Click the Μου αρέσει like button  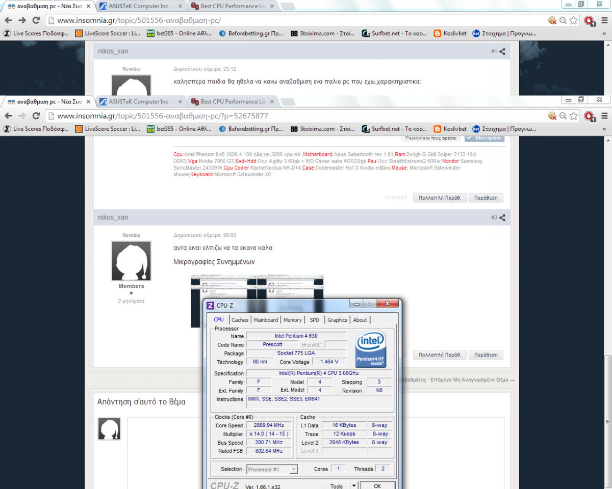[484, 138]
